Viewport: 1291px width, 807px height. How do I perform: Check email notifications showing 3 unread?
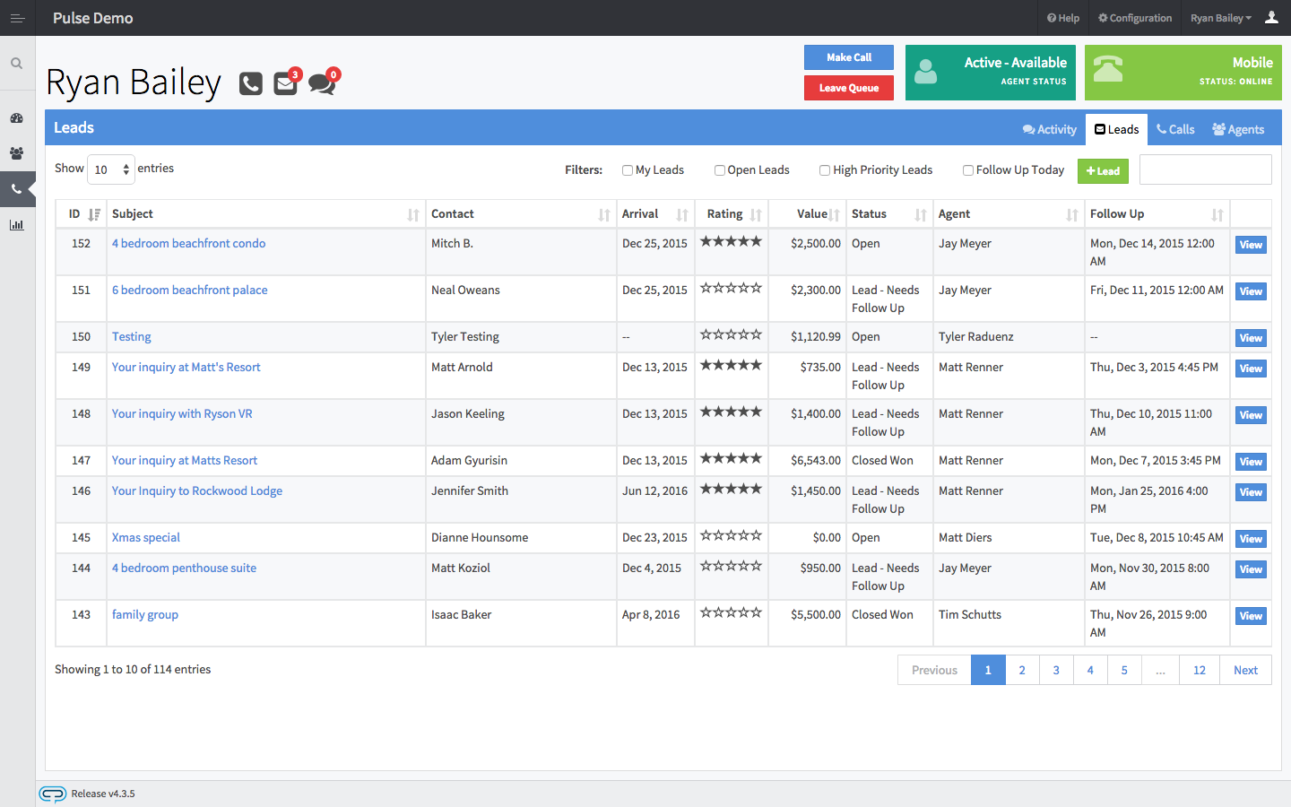click(285, 82)
